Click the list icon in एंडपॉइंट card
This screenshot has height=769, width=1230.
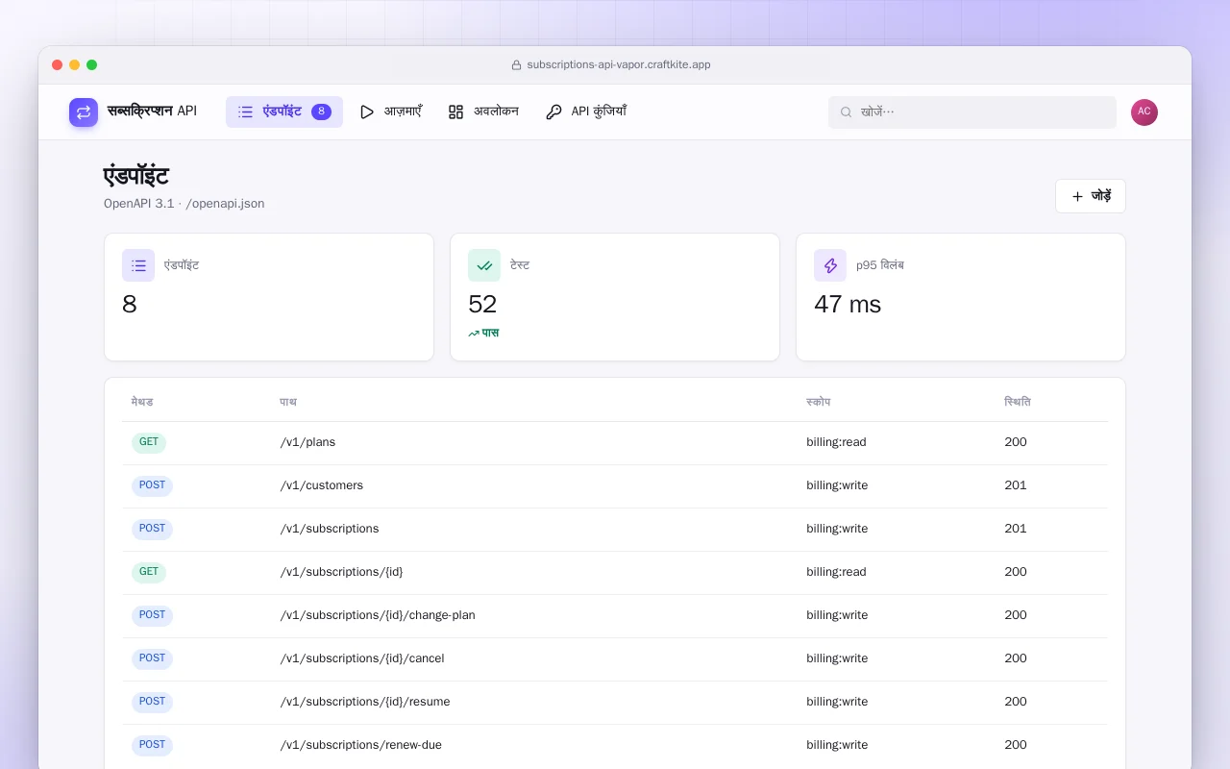pyautogui.click(x=138, y=265)
